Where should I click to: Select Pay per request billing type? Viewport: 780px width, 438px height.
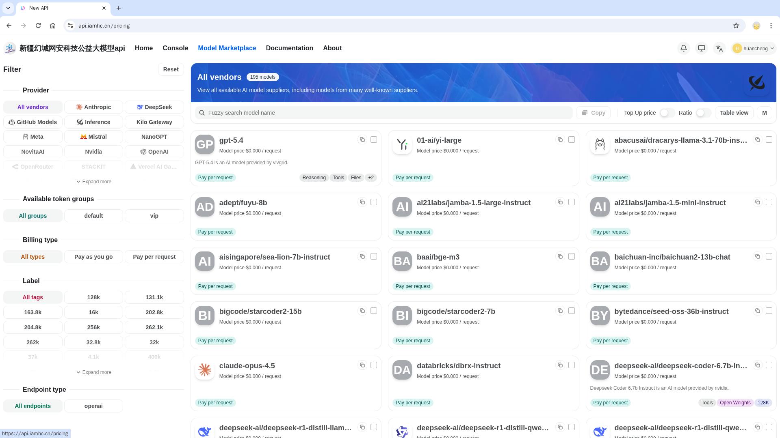154,257
